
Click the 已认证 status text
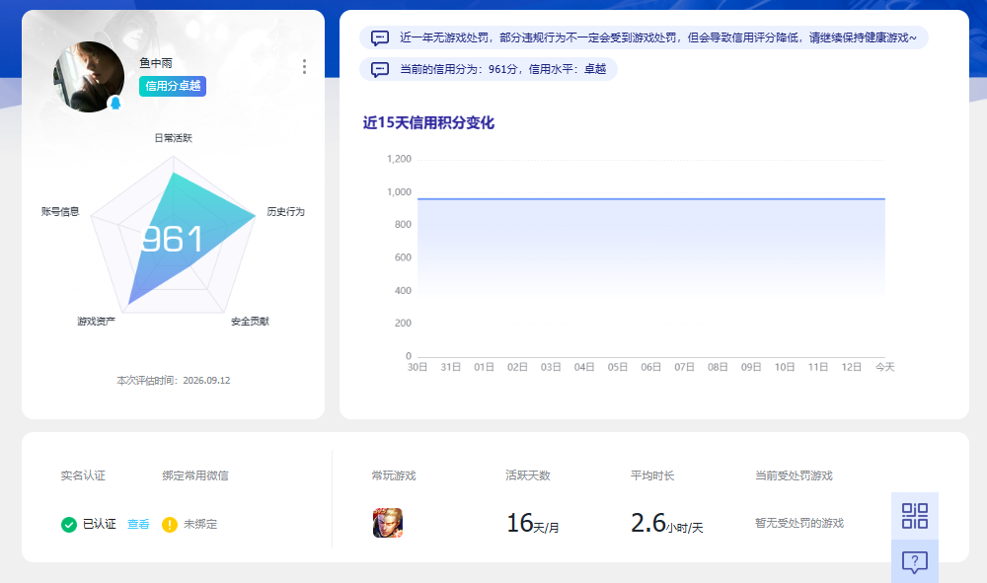point(100,524)
